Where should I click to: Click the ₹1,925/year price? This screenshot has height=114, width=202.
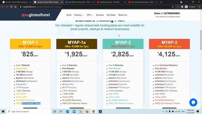point(76,54)
